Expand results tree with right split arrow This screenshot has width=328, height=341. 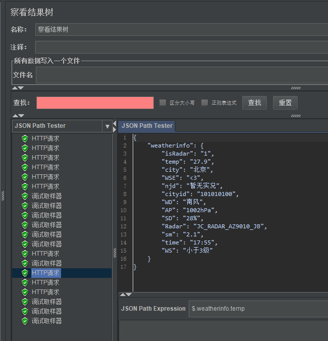115,130
